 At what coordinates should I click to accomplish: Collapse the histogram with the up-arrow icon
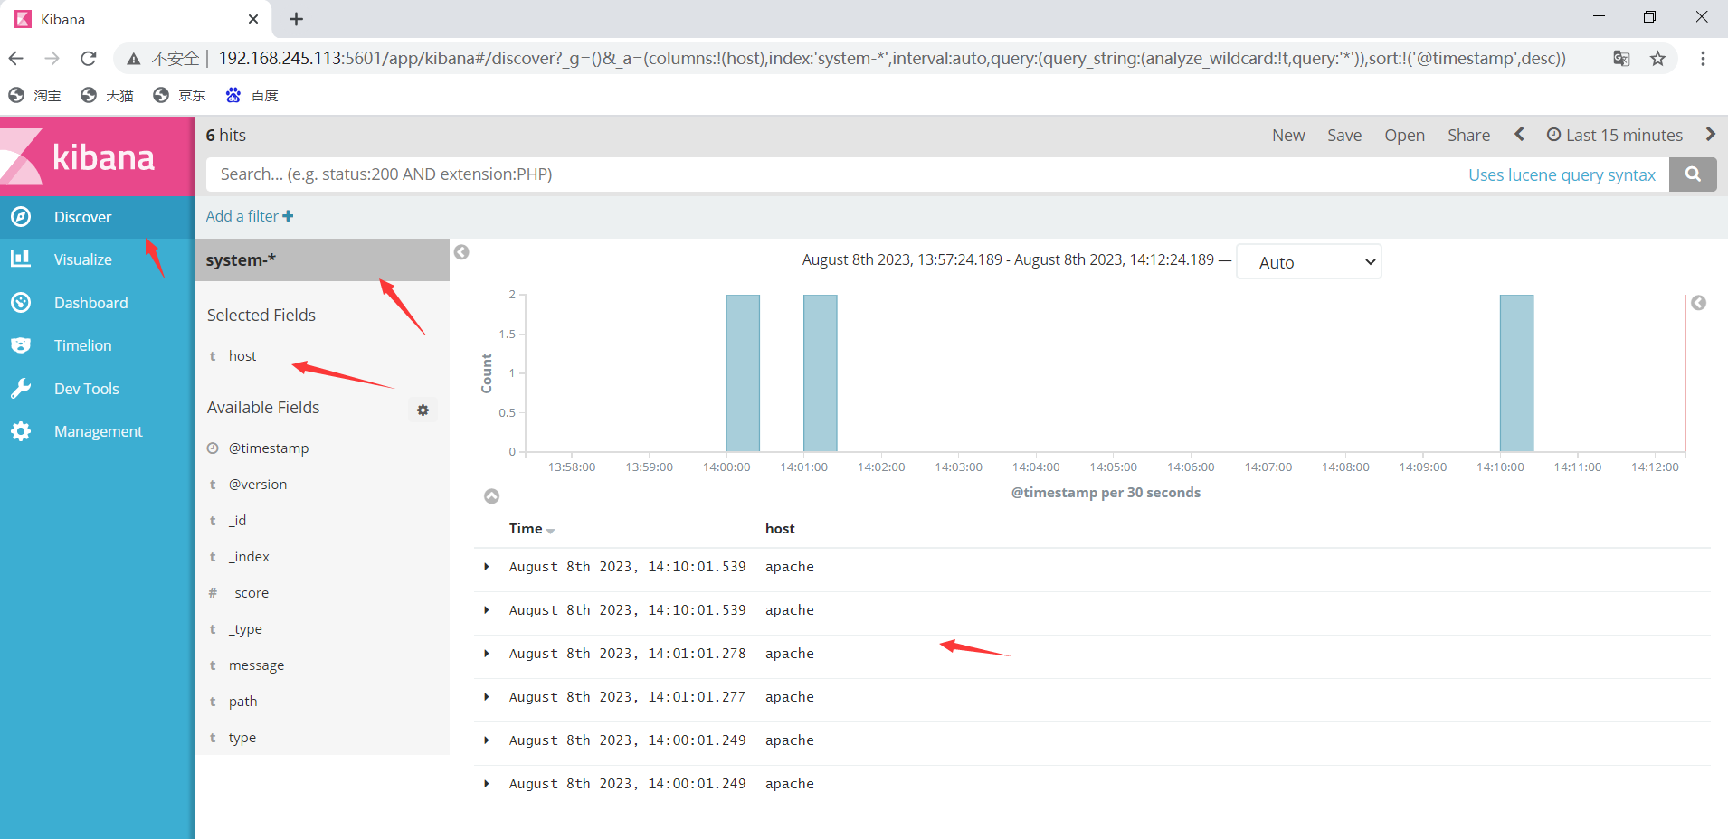pyautogui.click(x=492, y=496)
